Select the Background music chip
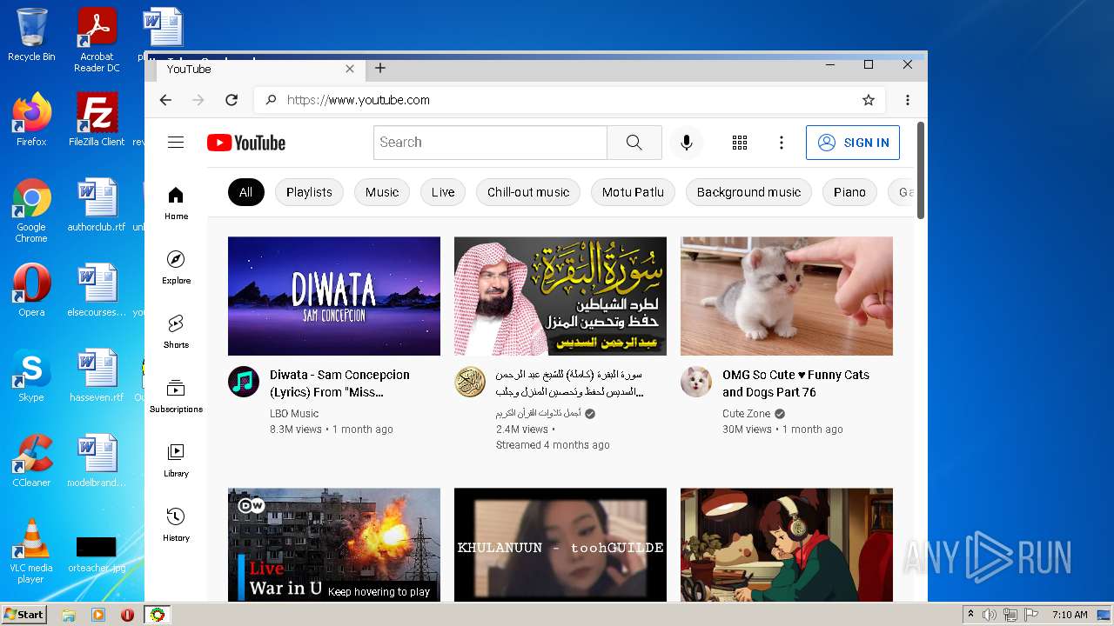 click(x=748, y=192)
